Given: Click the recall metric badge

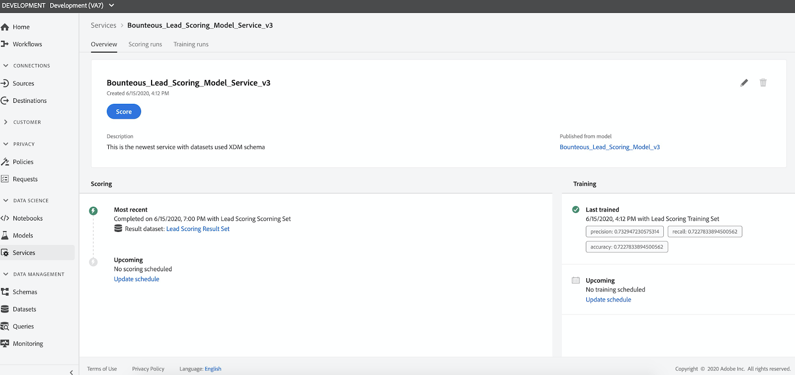Looking at the screenshot, I should click(705, 231).
